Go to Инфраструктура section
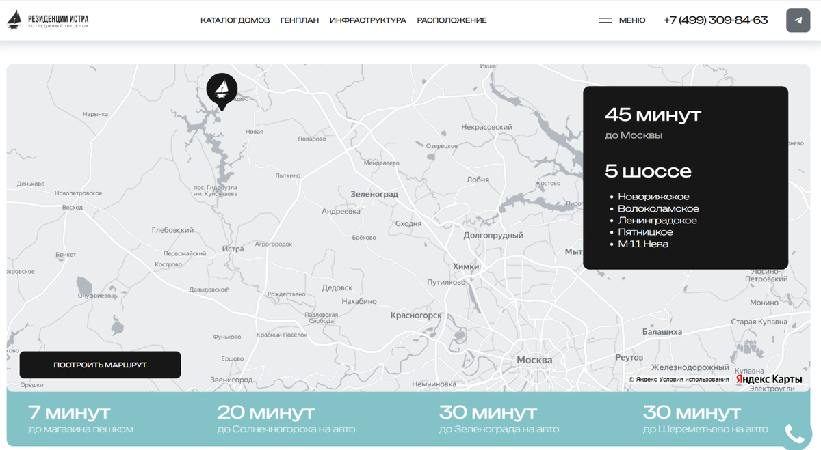The image size is (821, 450). coord(368,20)
